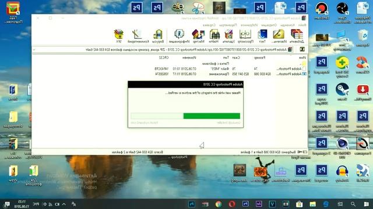
Task: Click the Извлечь (Extract) toolbar icon
Action: [x=279, y=36]
